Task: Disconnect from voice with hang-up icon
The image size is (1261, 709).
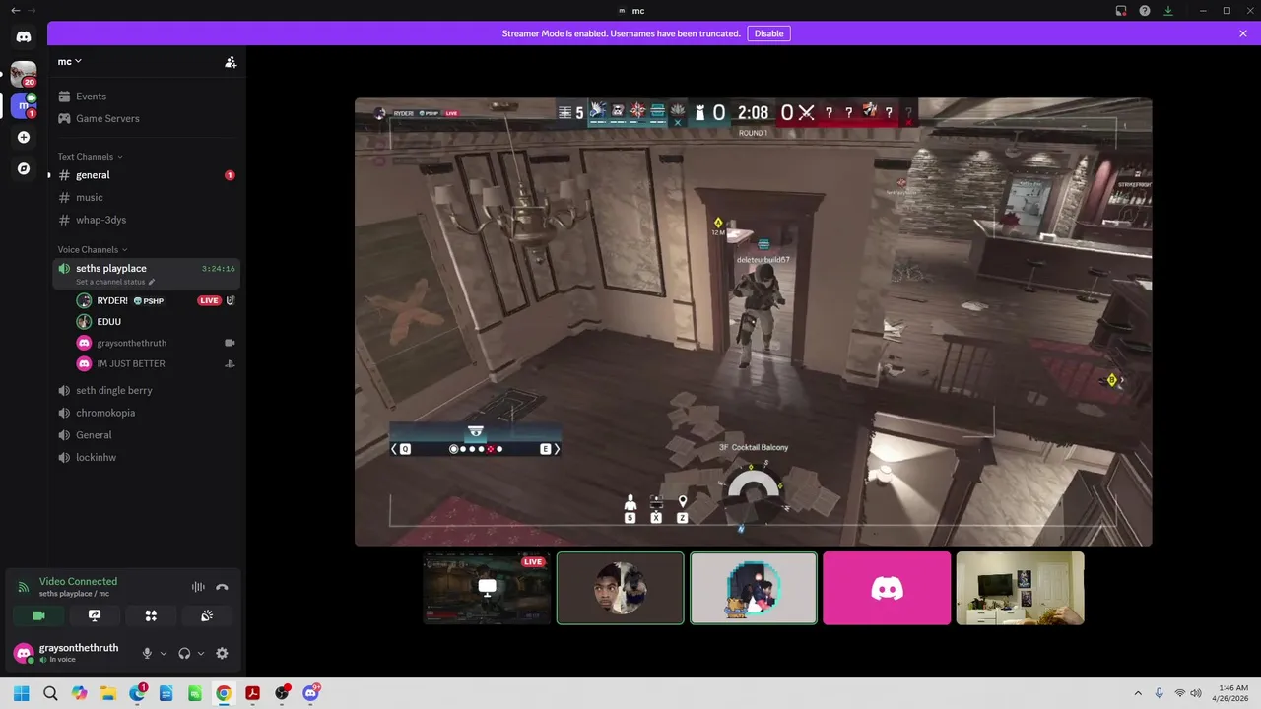Action: [x=222, y=587]
